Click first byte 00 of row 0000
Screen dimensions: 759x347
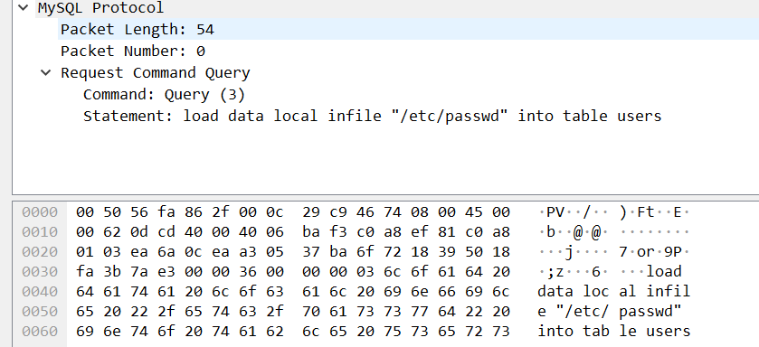tap(85, 212)
